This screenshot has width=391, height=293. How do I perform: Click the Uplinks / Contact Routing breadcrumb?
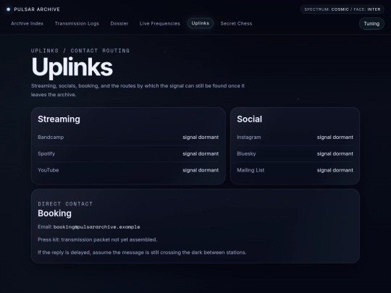click(x=80, y=51)
